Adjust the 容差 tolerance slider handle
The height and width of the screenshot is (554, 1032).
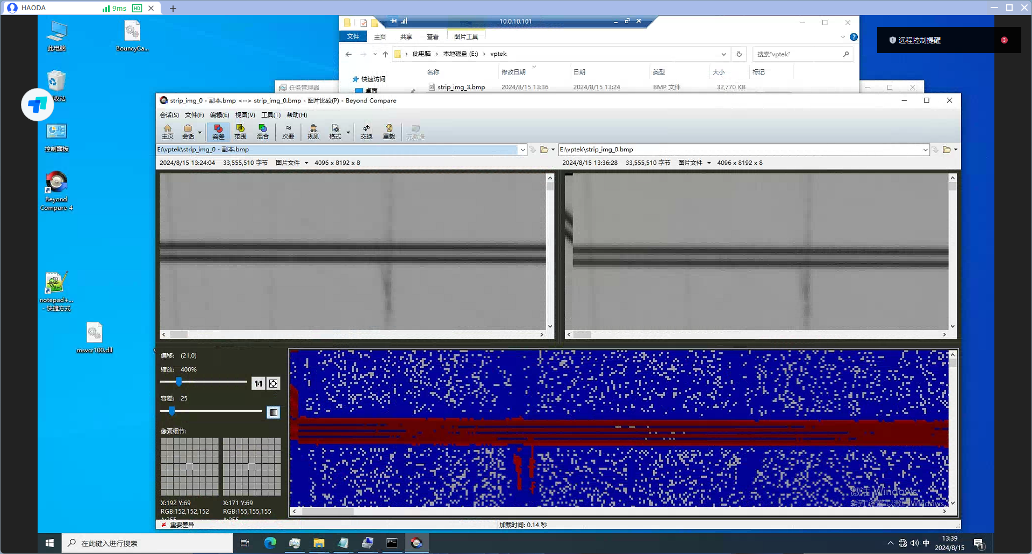172,411
